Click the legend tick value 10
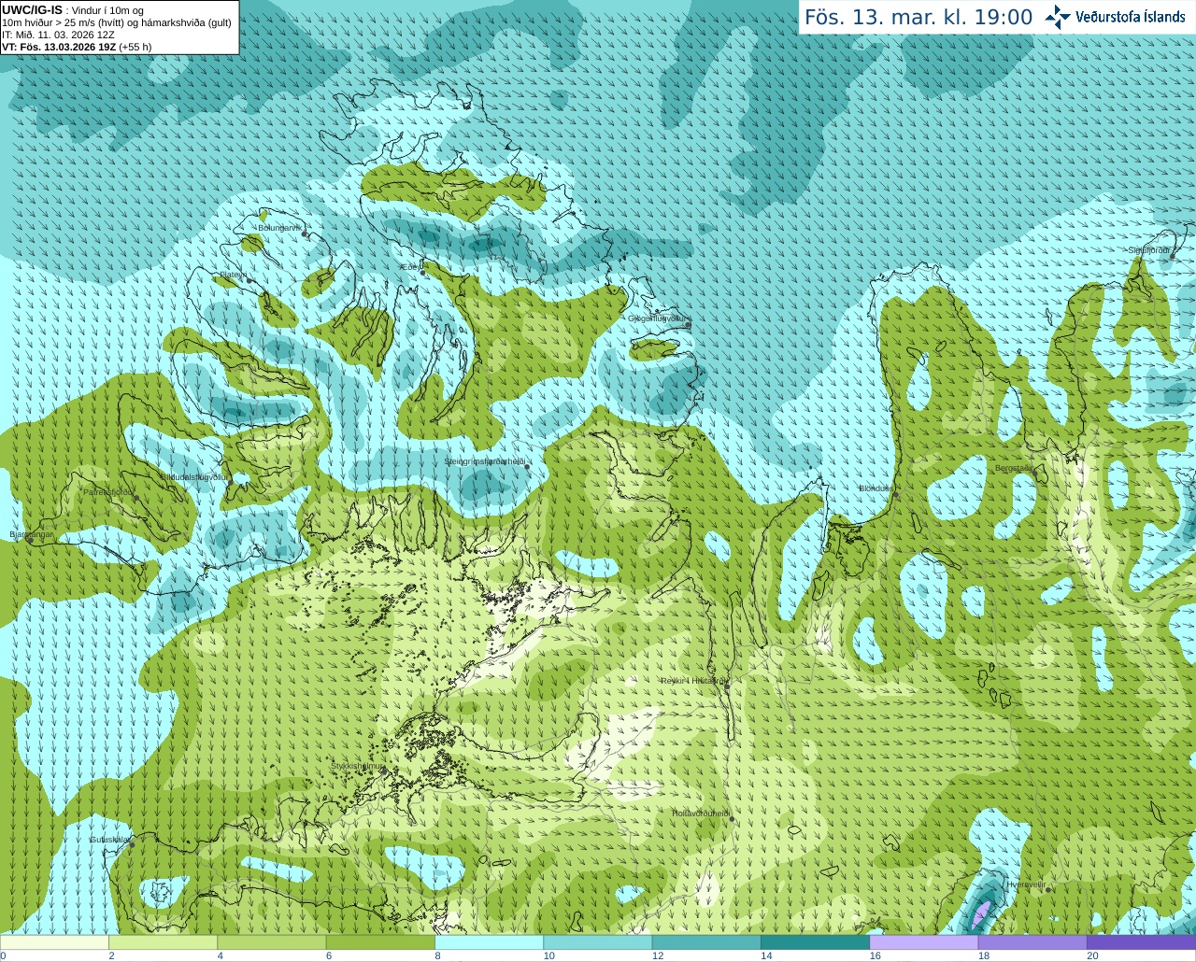 tap(548, 955)
